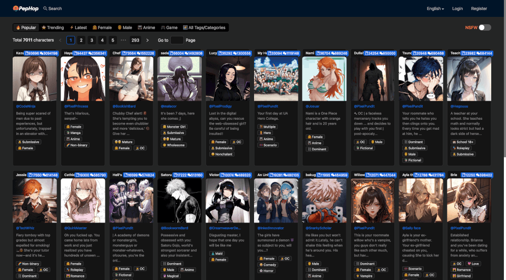Image resolution: width=506 pixels, height=280 pixels.
Task: Click Hero tag on My He card
Action: click(265, 133)
